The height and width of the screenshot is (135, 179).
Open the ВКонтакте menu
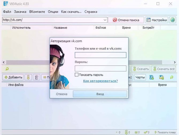click(x=37, y=12)
